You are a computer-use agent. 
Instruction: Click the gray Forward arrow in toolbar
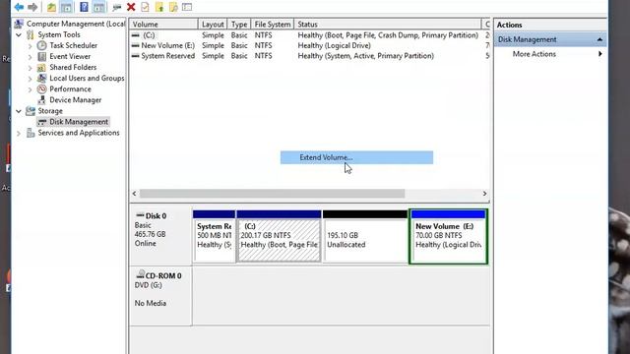[32, 7]
